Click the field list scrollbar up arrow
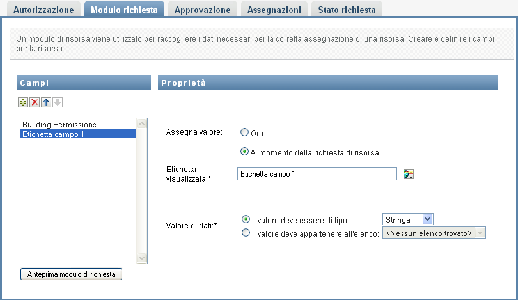The image size is (518, 300). click(x=142, y=123)
